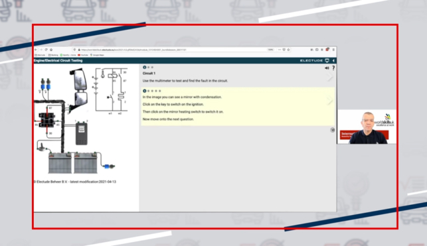Click the monitor icon beside the ELECTUDE logo

point(327,60)
